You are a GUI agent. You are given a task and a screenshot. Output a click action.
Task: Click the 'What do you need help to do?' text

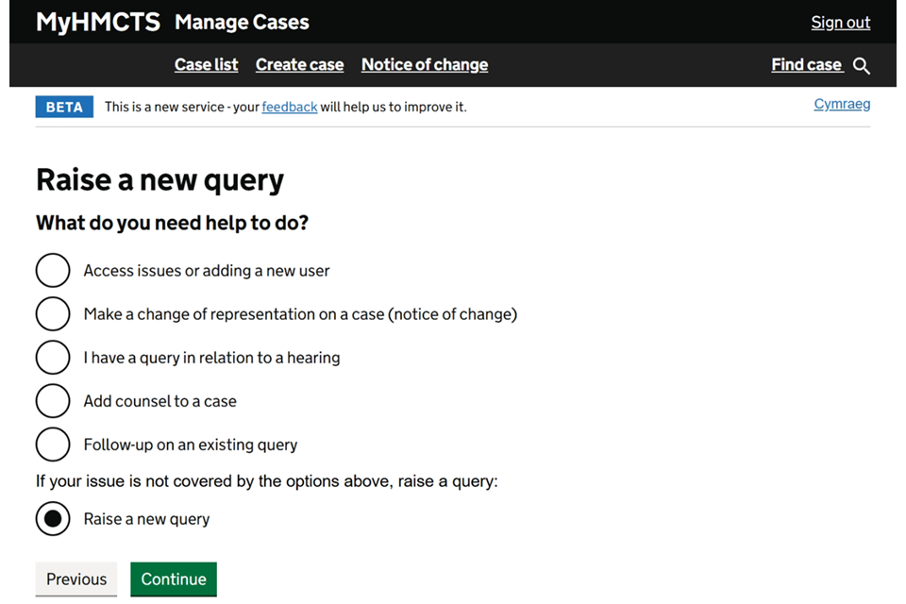[172, 224]
